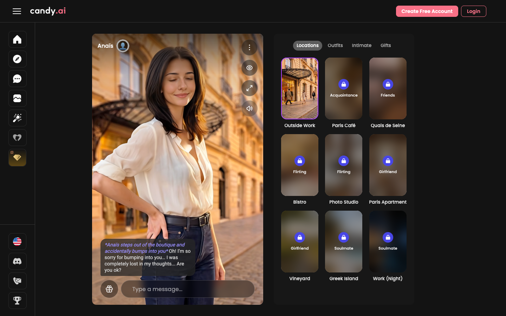Select the Outside Work location thumbnail
Image resolution: width=506 pixels, height=316 pixels.
pyautogui.click(x=300, y=88)
